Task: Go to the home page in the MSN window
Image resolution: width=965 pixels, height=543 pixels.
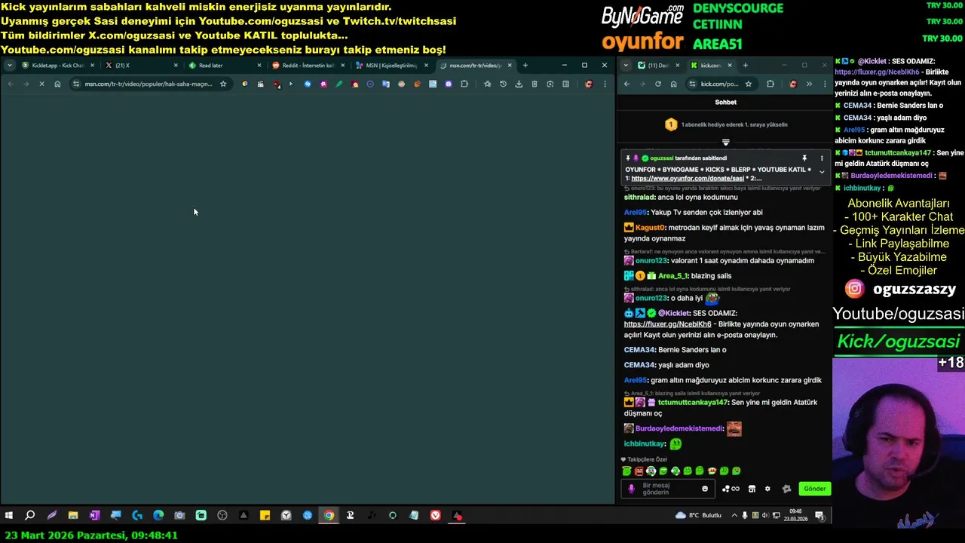Action: [x=57, y=84]
